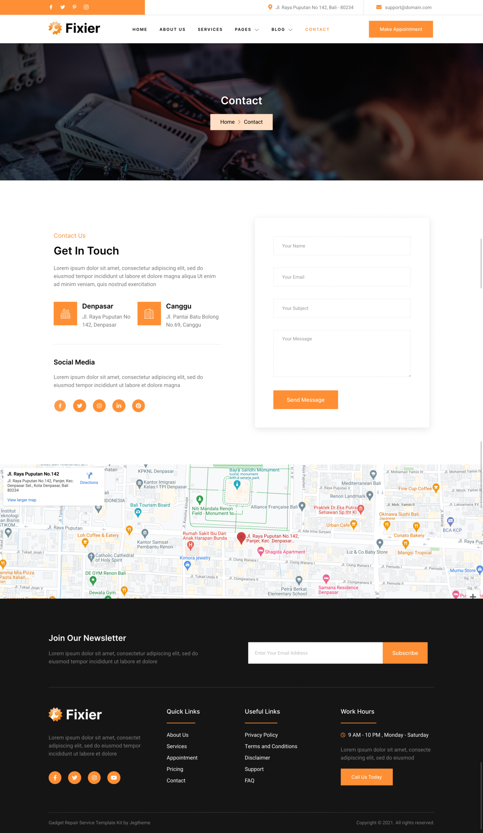Click the Fixier logo in header
483x833 pixels.
click(x=75, y=28)
